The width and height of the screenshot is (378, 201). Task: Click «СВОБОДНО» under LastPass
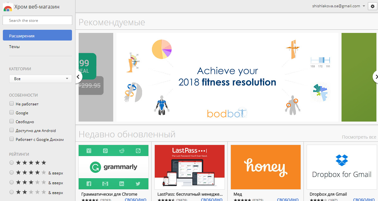pos(212,200)
